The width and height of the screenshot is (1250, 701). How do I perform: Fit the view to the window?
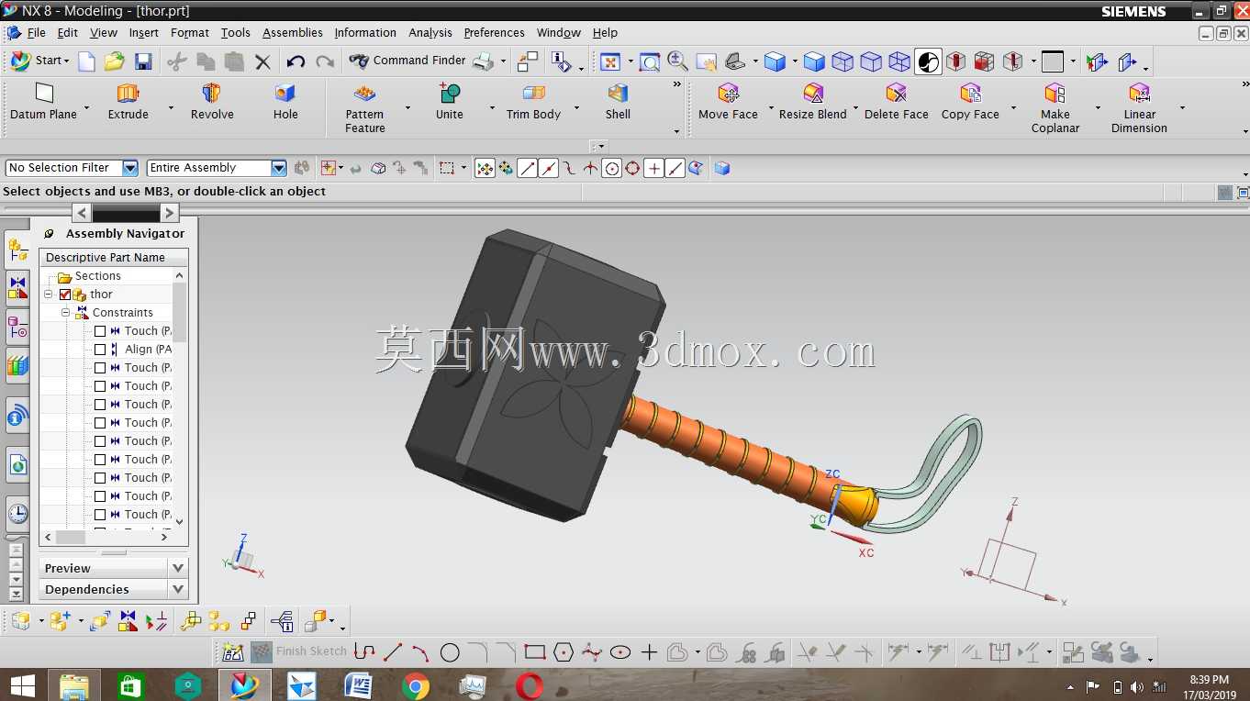click(610, 61)
